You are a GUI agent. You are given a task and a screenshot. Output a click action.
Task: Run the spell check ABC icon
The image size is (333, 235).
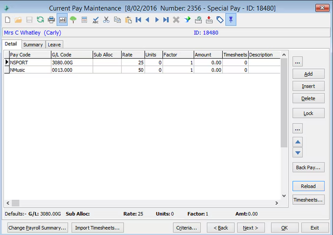click(x=96, y=20)
